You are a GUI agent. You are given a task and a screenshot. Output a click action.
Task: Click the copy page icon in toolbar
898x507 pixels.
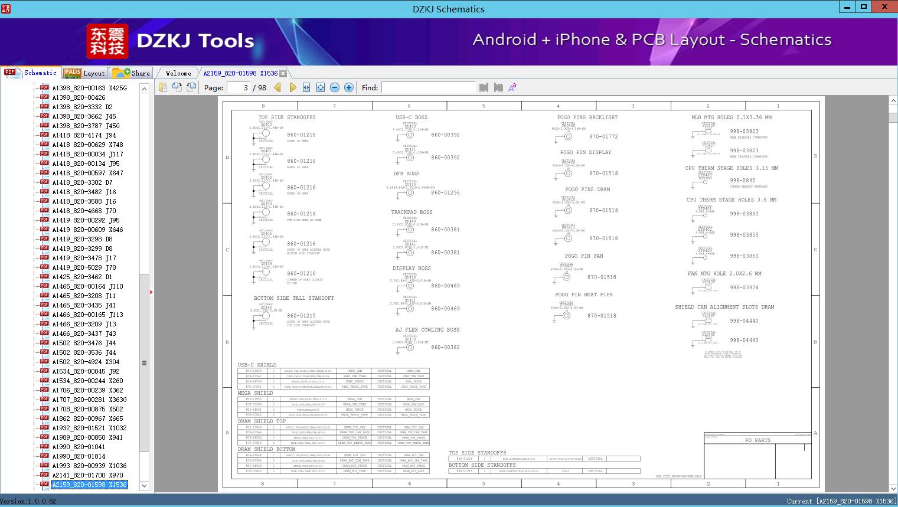pyautogui.click(x=163, y=87)
